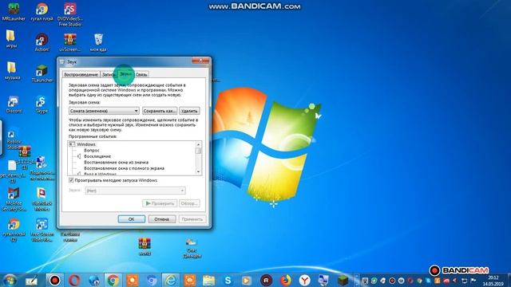
Task: Collapse the Windows node in events tree
Action: pos(72,144)
